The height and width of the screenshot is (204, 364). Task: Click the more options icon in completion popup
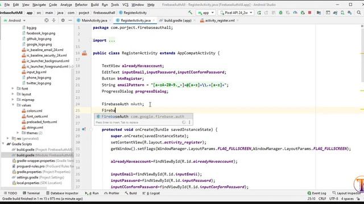point(189,122)
